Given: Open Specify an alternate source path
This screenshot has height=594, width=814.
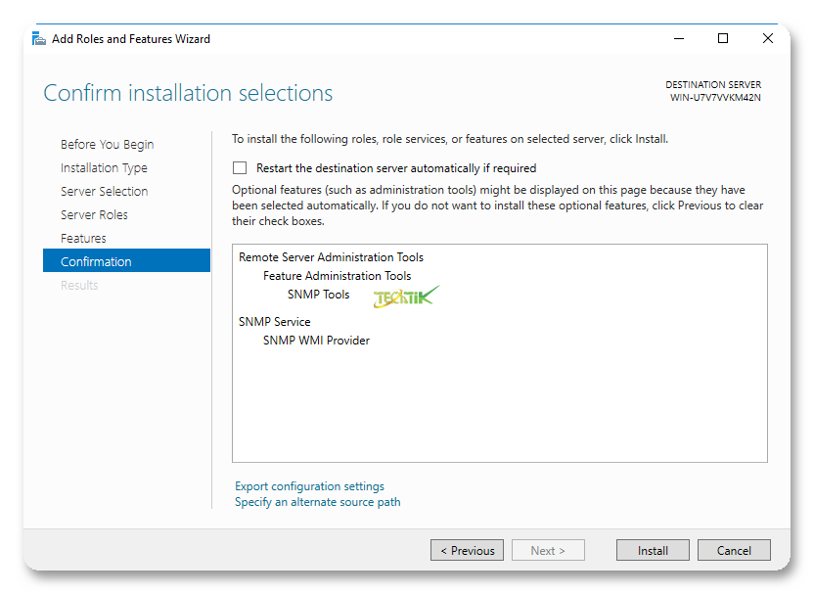Looking at the screenshot, I should 317,502.
